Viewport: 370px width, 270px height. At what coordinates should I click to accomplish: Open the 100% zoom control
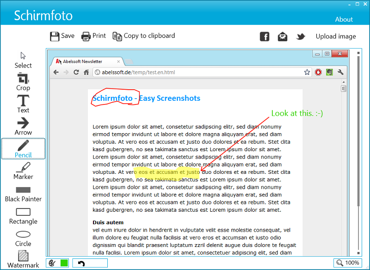(x=348, y=263)
